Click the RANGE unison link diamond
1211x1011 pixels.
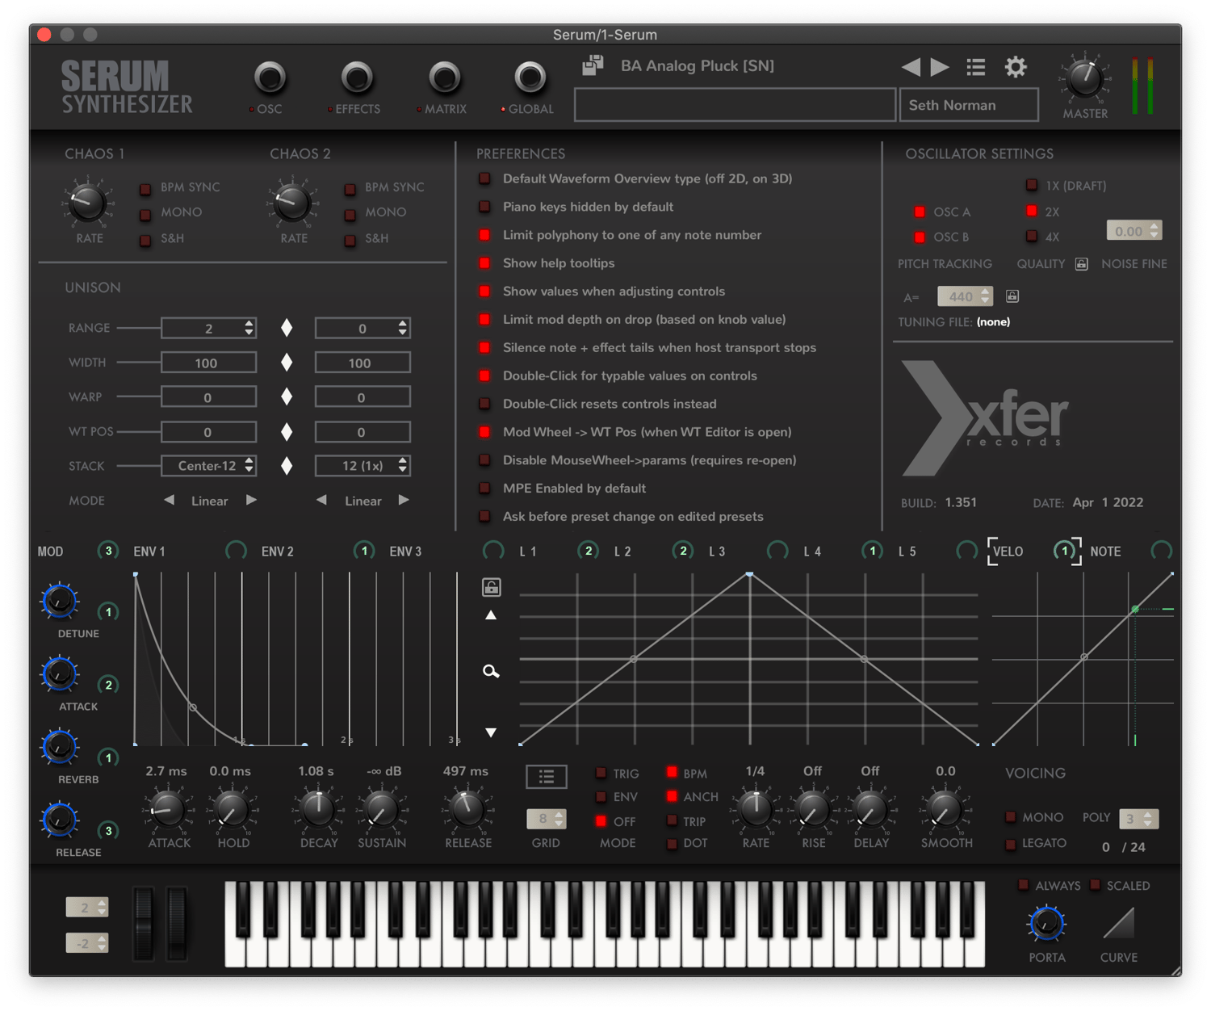287,328
